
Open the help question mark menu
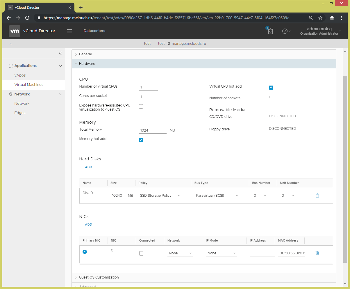(x=286, y=31)
